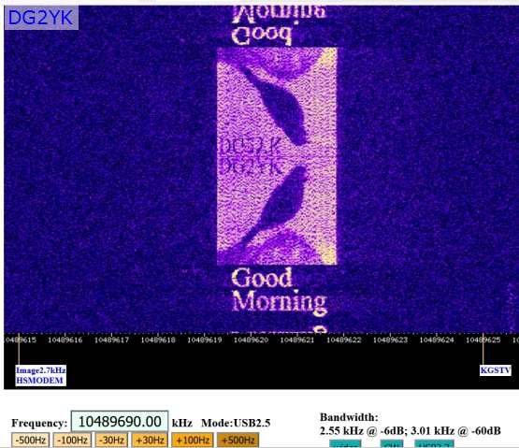
Task: Focus the Frequency input field
Action: (120, 422)
